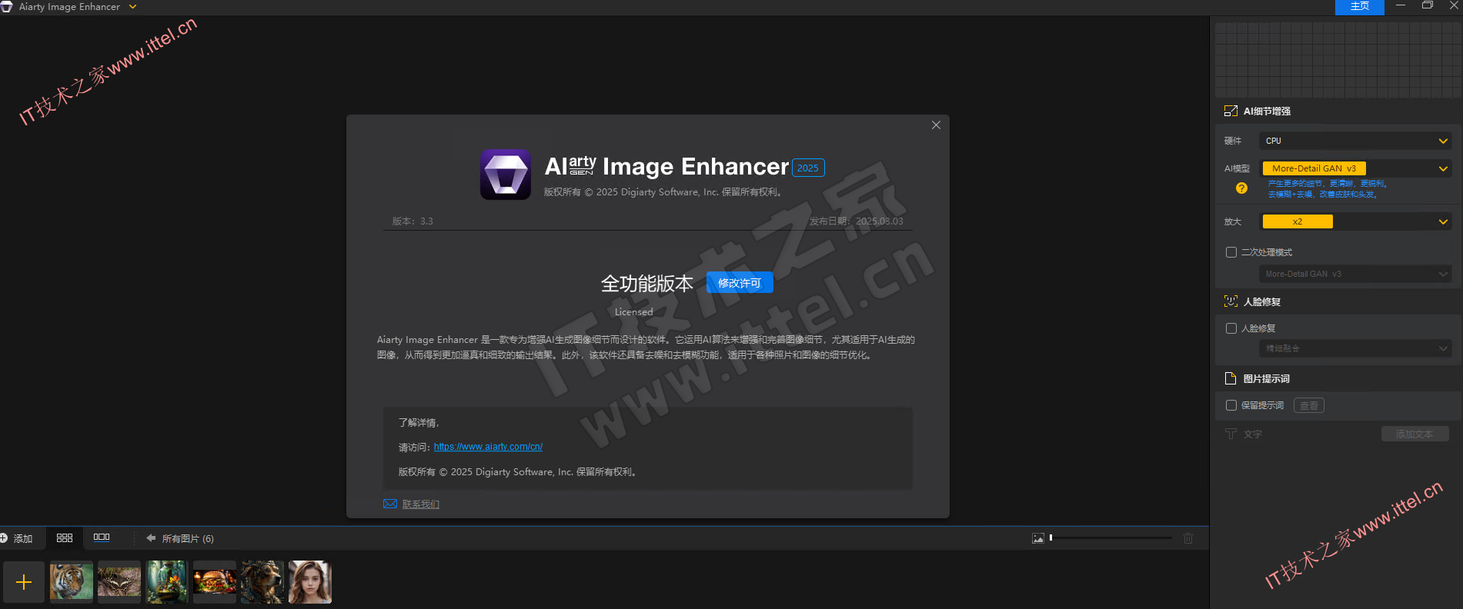Click the back arrow next to 所有图片
This screenshot has width=1463, height=609.
tap(151, 538)
